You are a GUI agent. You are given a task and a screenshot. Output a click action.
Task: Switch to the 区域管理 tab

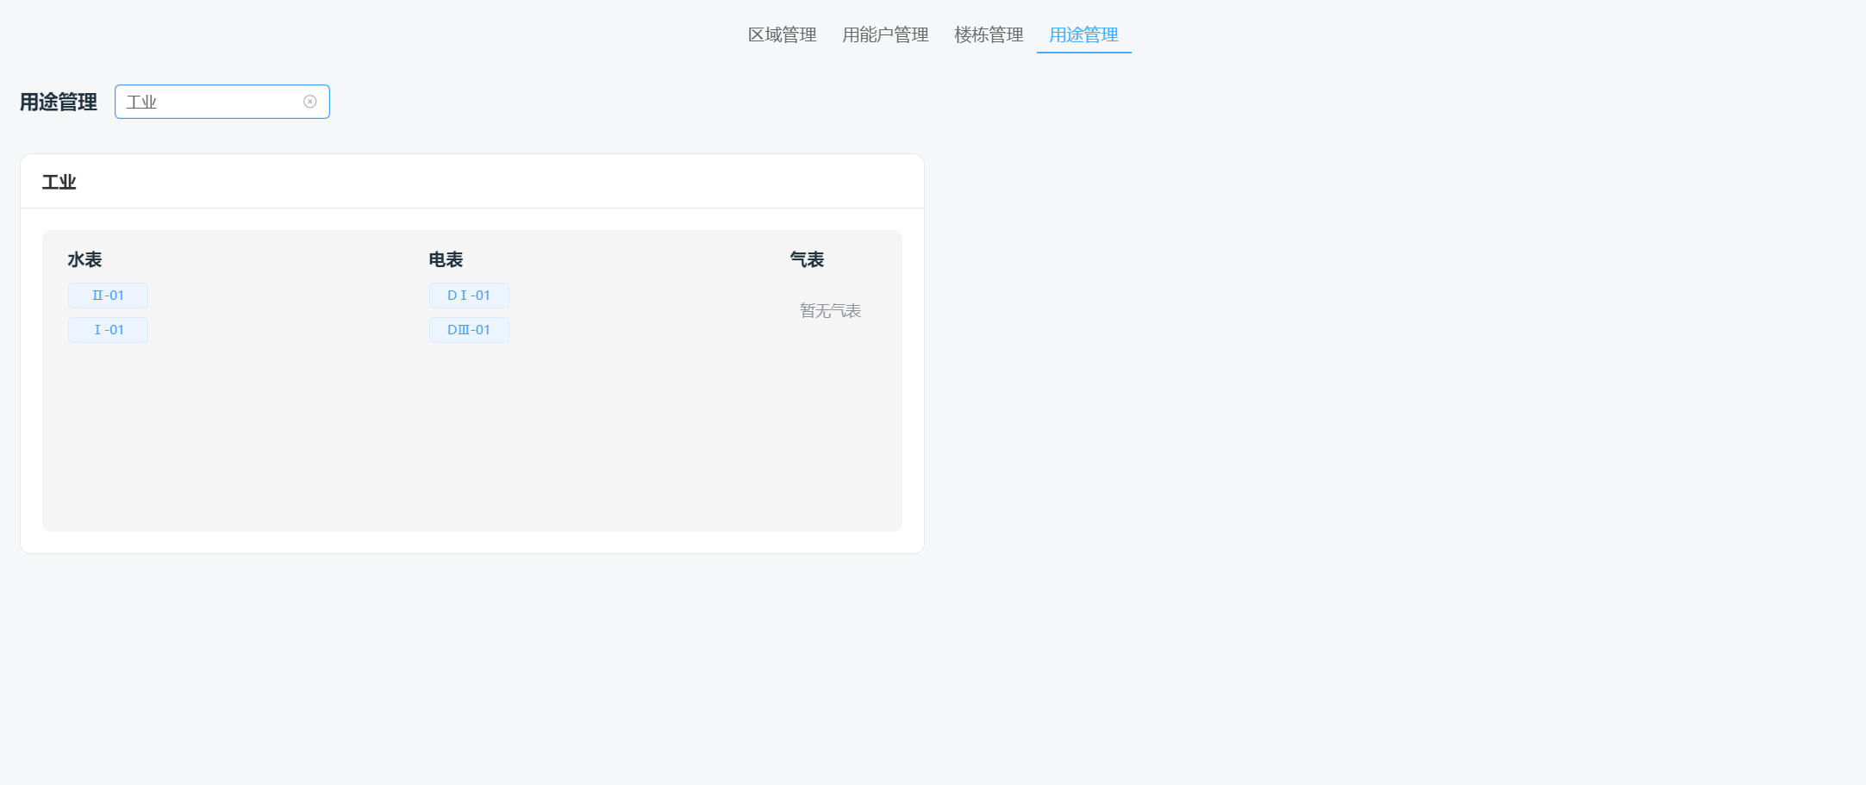pos(782,34)
